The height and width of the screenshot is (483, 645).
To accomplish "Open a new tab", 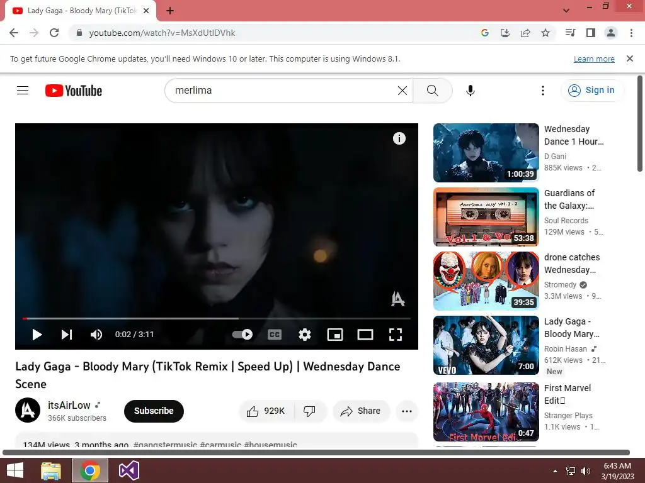I will click(x=170, y=11).
